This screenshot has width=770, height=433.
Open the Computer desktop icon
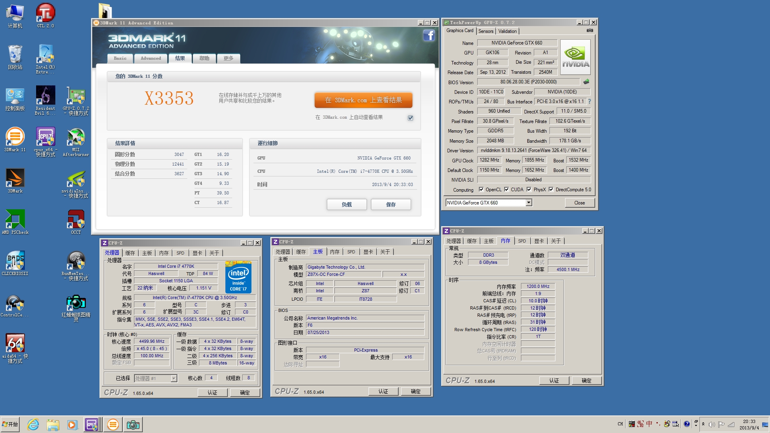(x=15, y=16)
